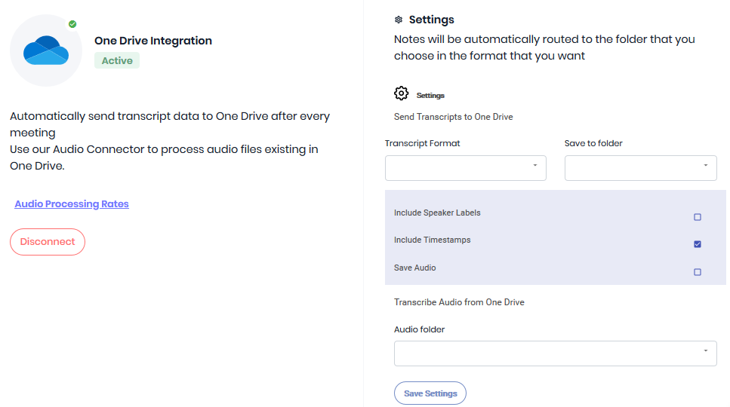The image size is (730, 407).
Task: Enable Include Speaker Labels checkbox
Action: tap(698, 217)
